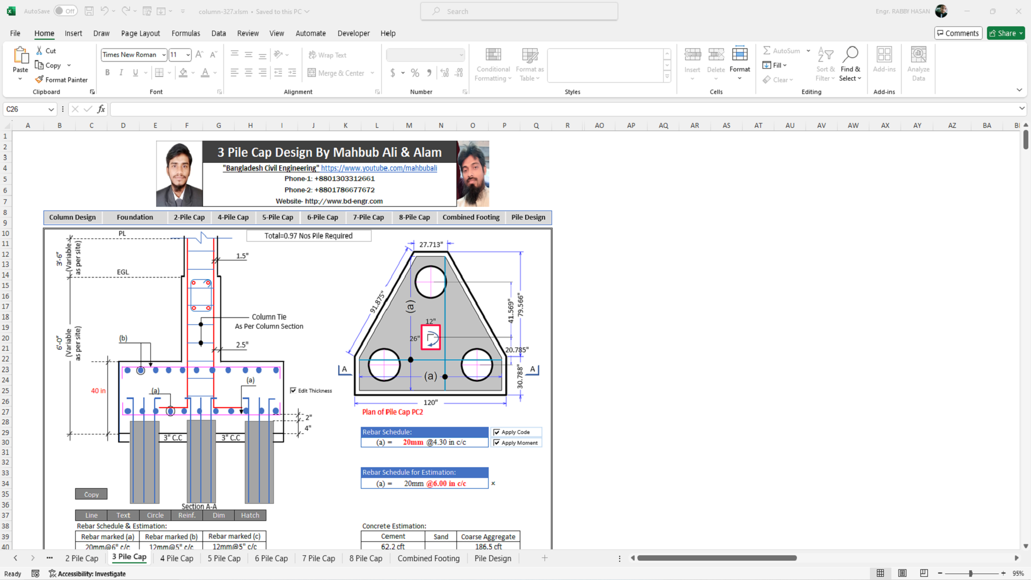Click the Insert Function fx icon

pos(101,109)
